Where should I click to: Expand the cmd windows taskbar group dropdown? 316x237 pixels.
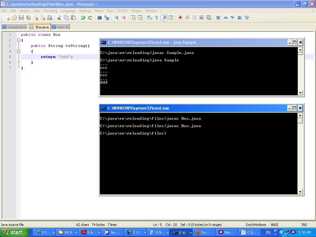coord(190,233)
